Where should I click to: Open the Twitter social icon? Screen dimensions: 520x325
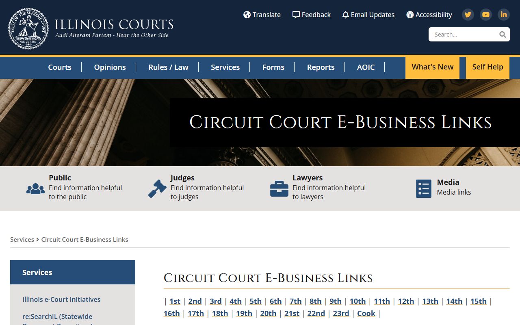click(468, 15)
